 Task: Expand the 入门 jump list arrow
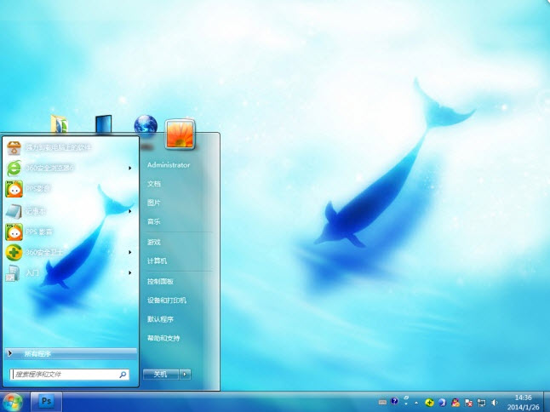[130, 272]
